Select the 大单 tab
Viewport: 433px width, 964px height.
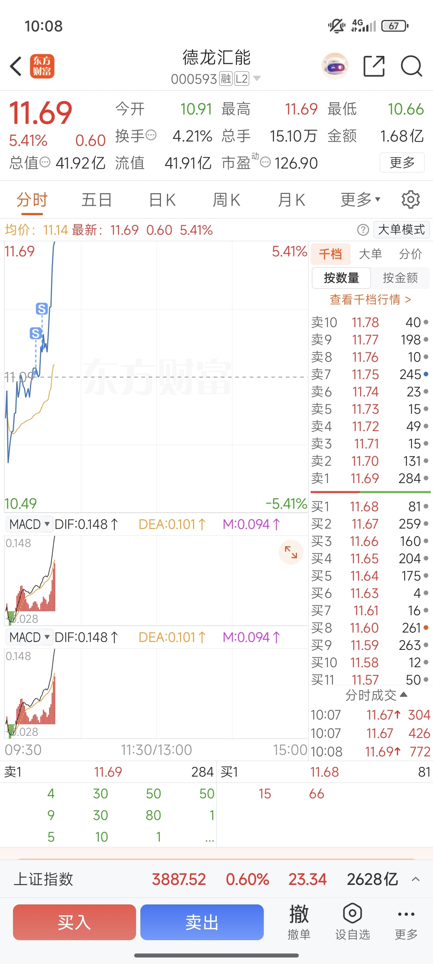pyautogui.click(x=370, y=254)
